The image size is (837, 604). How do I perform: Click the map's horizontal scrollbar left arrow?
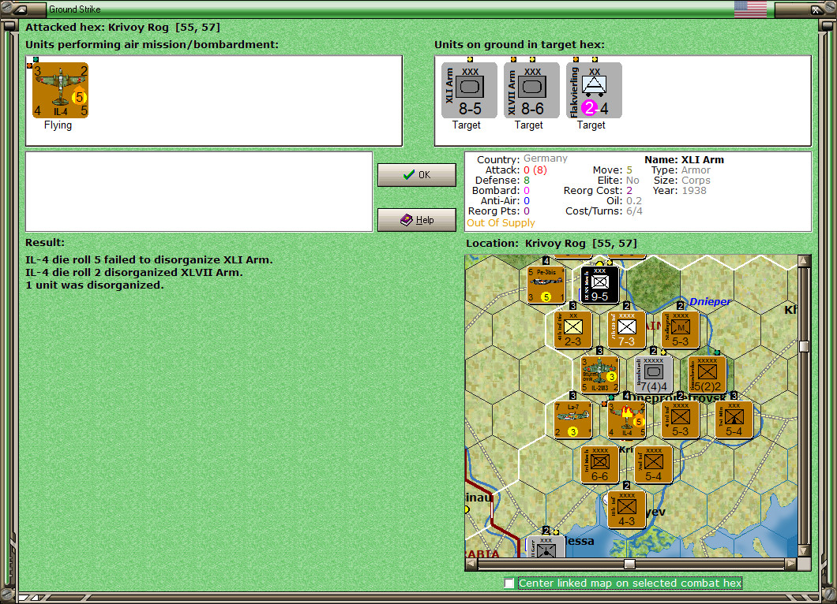471,564
